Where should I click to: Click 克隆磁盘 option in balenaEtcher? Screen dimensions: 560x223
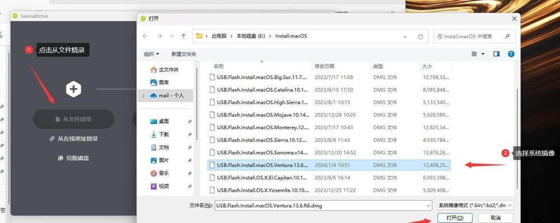(x=74, y=158)
